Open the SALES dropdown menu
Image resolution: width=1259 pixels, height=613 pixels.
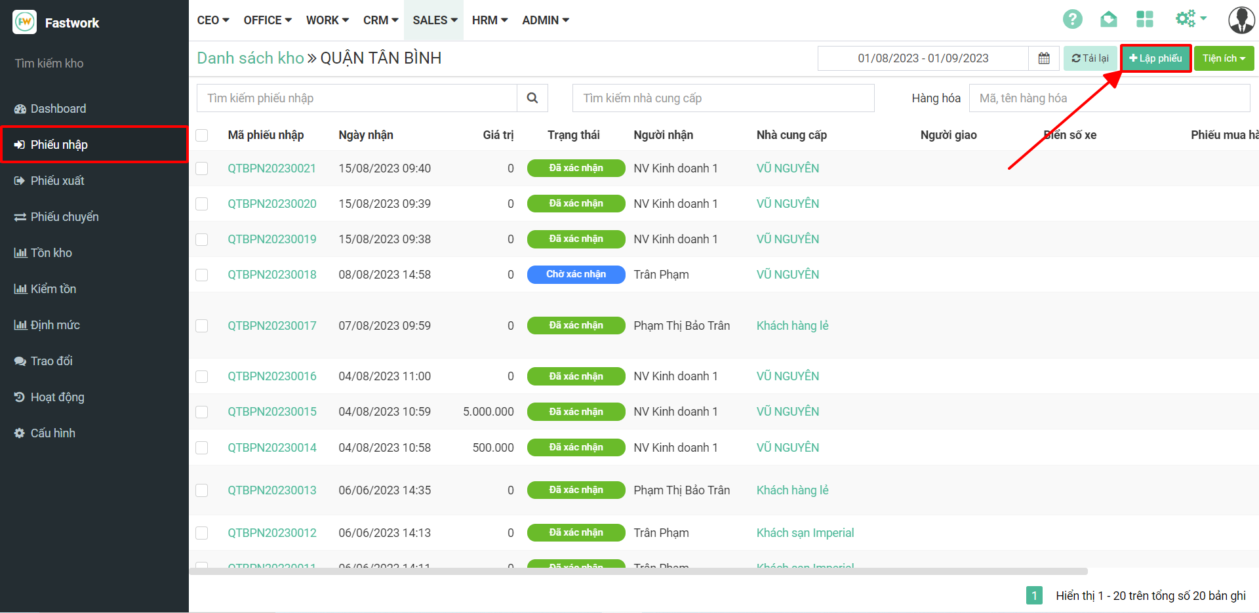pyautogui.click(x=434, y=20)
